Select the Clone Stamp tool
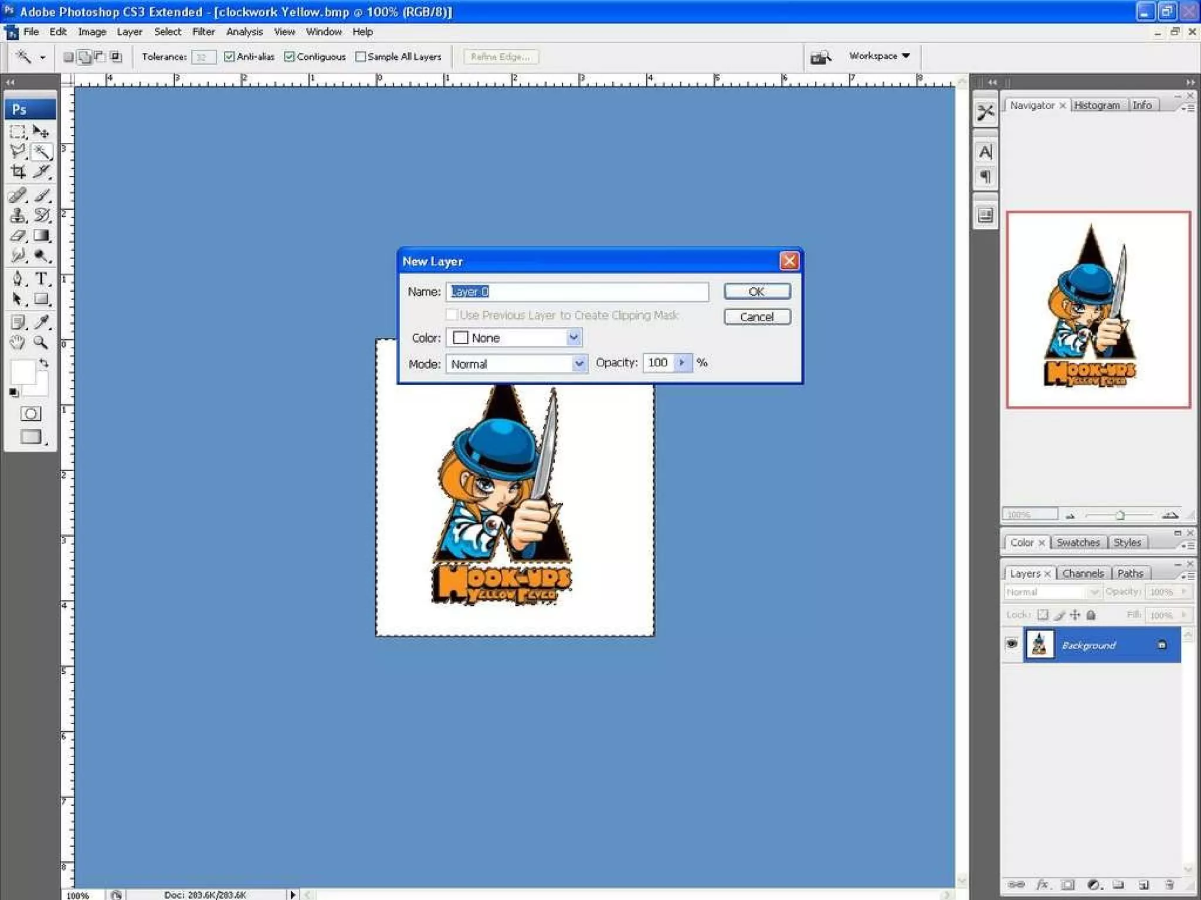This screenshot has height=900, width=1201. [x=18, y=215]
